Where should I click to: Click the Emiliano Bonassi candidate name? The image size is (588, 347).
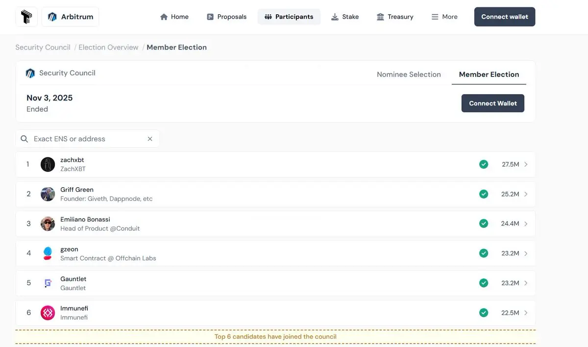pyautogui.click(x=85, y=220)
